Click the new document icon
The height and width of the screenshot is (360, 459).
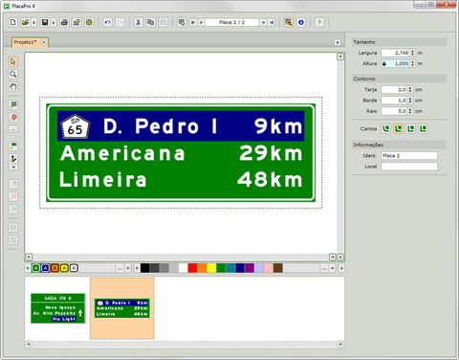point(12,22)
